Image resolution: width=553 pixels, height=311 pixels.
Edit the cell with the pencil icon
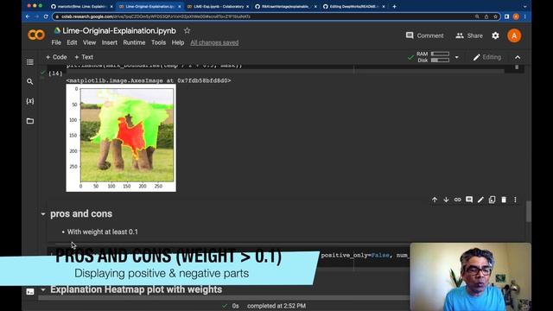pos(480,200)
